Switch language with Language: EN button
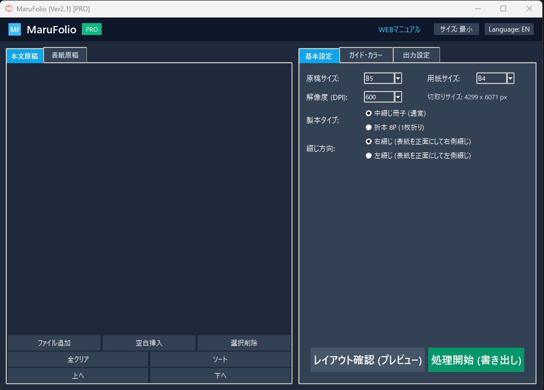The height and width of the screenshot is (390, 544). point(509,29)
